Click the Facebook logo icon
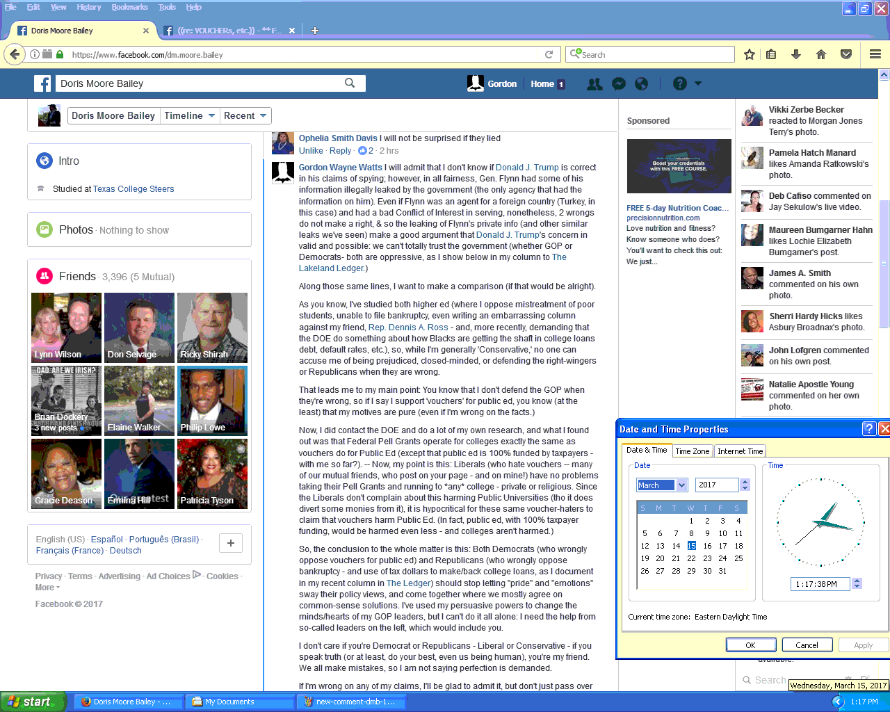Screen dimensions: 890x712 tap(42, 84)
